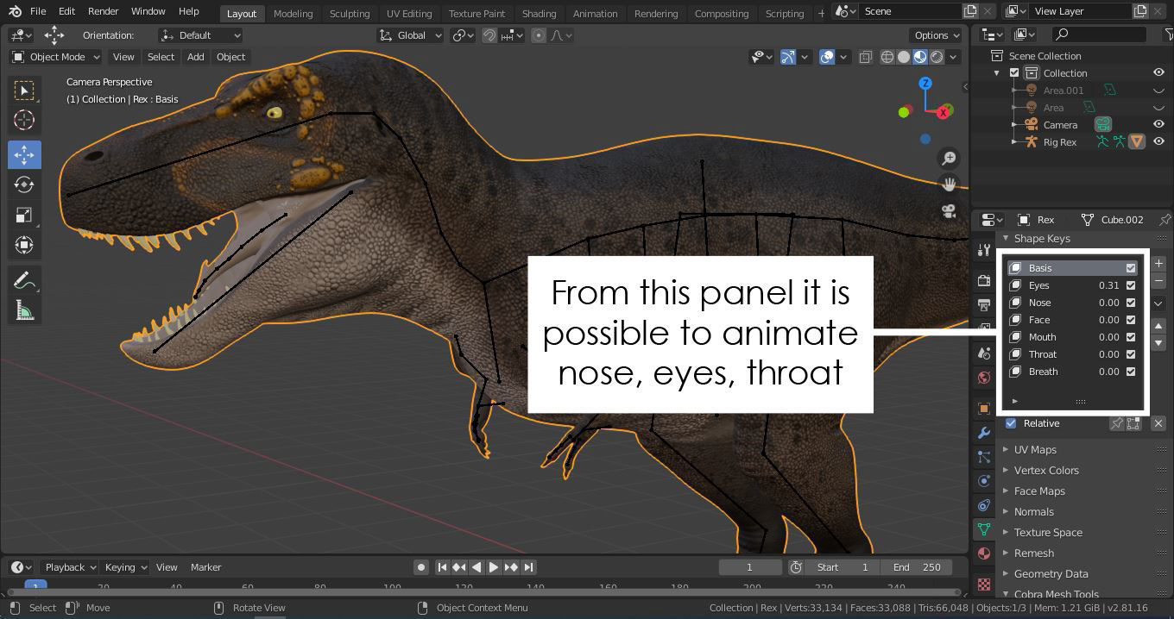The height and width of the screenshot is (619, 1174).
Task: Open the File menu
Action: tap(38, 11)
